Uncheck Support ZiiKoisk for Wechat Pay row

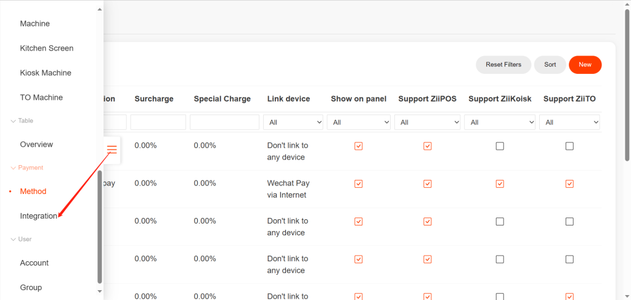[500, 184]
